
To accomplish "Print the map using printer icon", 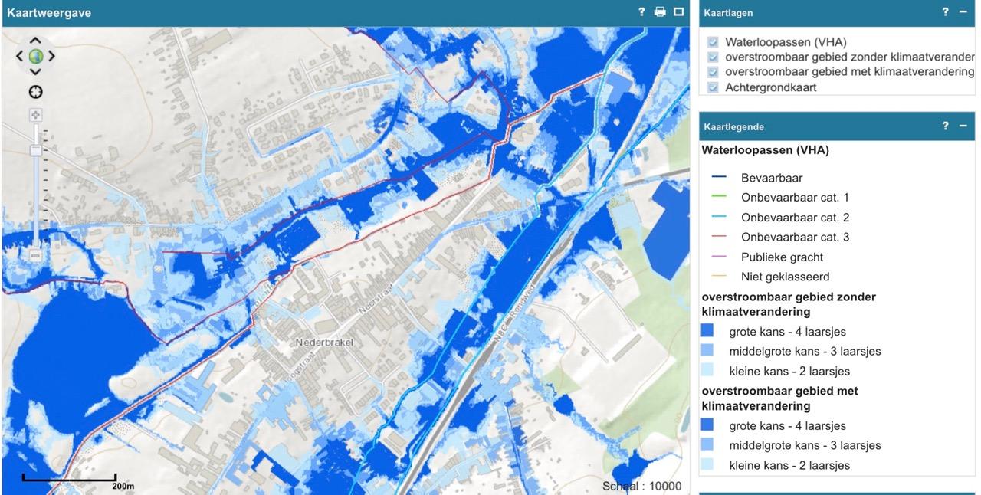I will coord(660,12).
